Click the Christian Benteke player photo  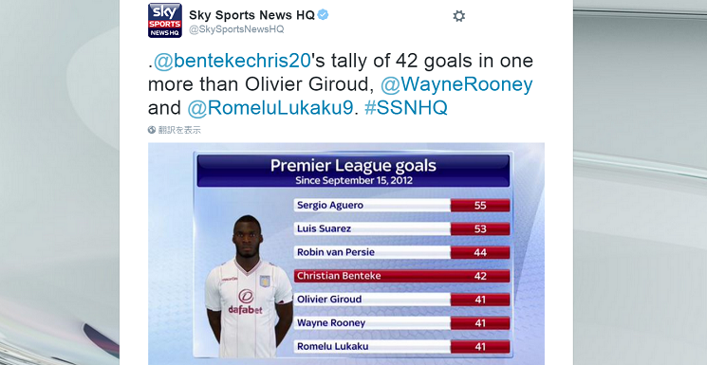click(247, 286)
